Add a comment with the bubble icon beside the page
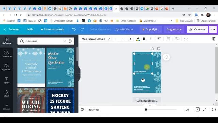218x123 pixels. click(x=166, y=57)
